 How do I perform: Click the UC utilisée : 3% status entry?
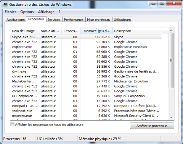pyautogui.click(x=50, y=139)
